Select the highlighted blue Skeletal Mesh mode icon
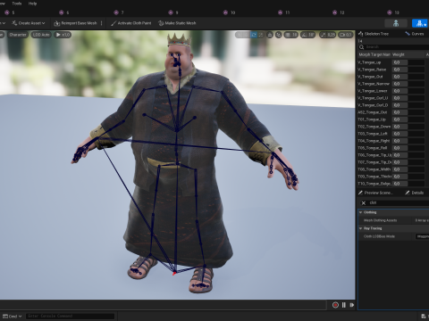The width and height of the screenshot is (429, 321). pyautogui.click(x=420, y=23)
